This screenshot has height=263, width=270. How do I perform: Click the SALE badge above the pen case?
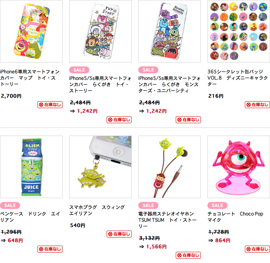pos(10,205)
